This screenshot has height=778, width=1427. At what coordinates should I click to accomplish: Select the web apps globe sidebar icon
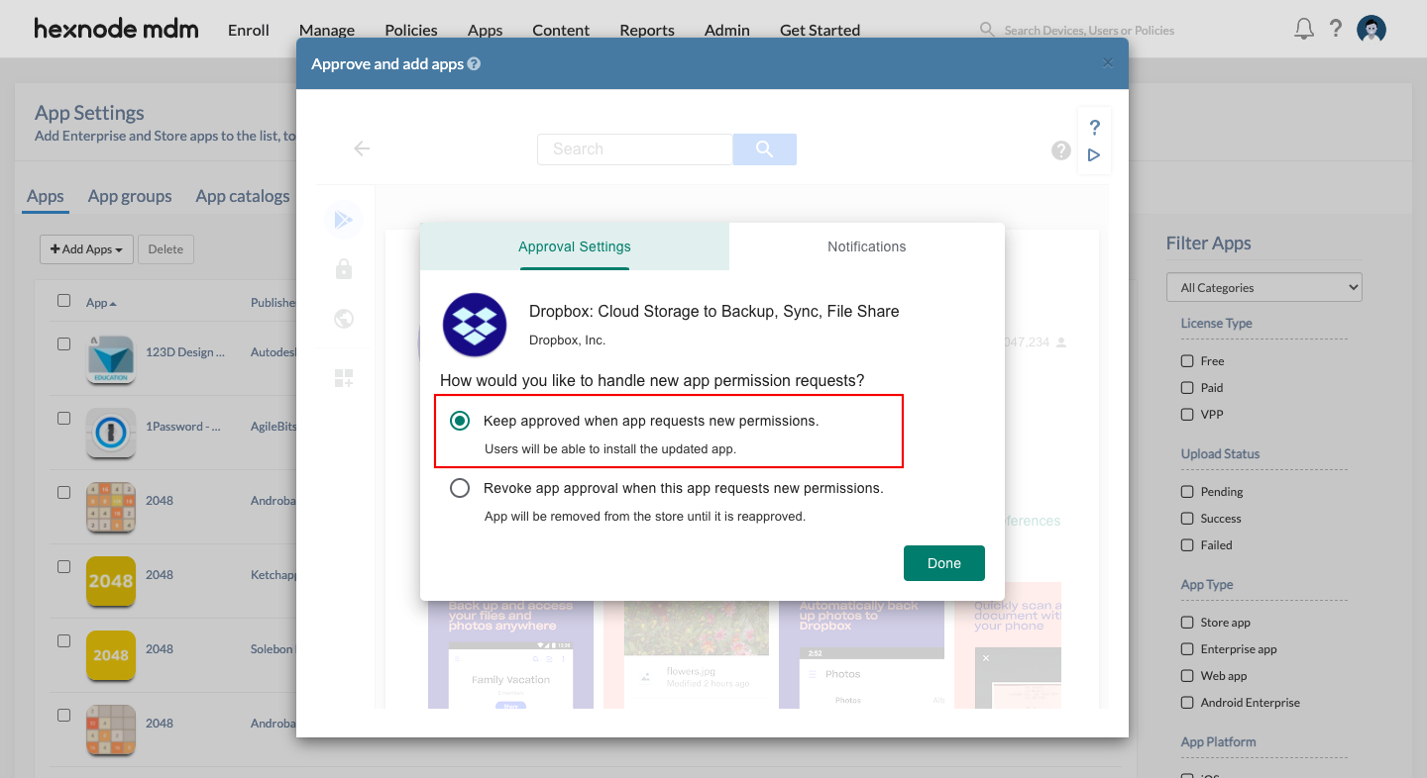click(344, 319)
